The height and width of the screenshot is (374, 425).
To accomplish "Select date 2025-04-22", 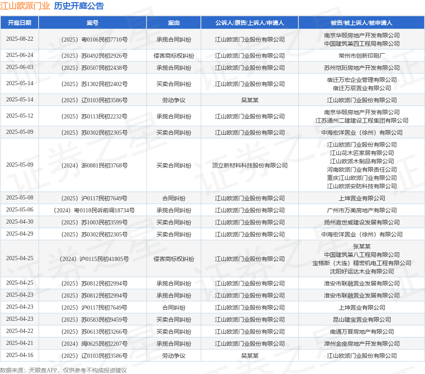I will click(x=20, y=331).
